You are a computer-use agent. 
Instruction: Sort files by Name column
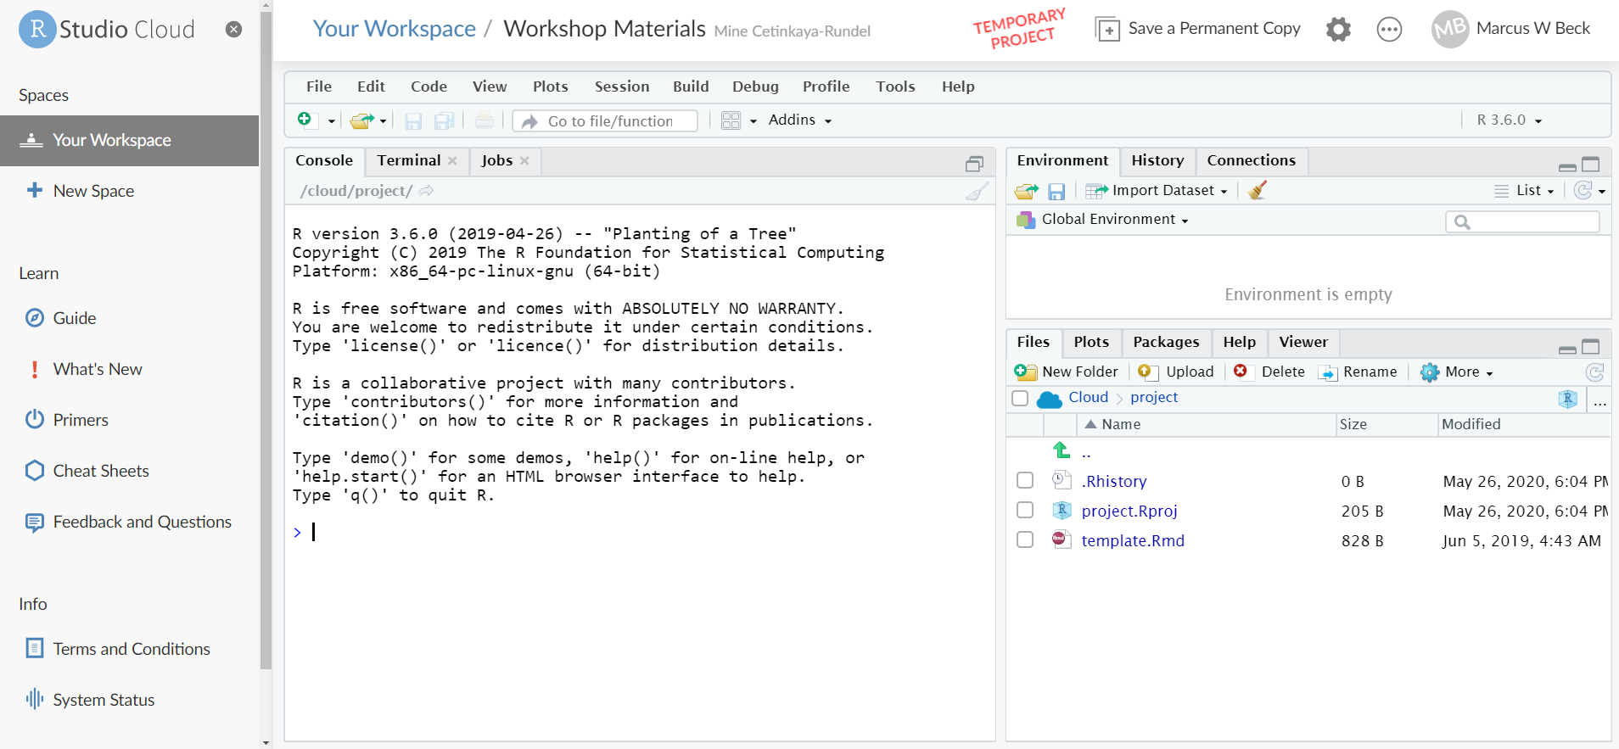[1120, 424]
